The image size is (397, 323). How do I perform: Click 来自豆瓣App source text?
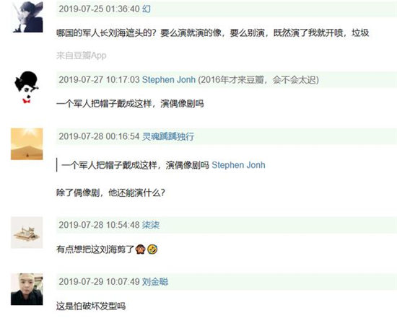click(82, 56)
